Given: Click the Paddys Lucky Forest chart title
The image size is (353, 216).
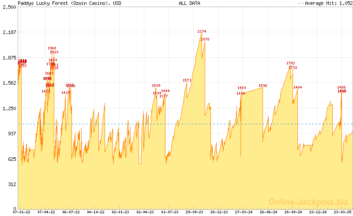Looking at the screenshot, I should tap(70, 3).
